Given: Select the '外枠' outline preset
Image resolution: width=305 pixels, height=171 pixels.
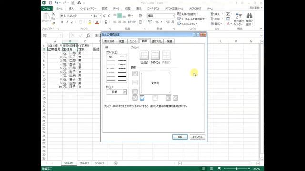Looking at the screenshot, I should coord(155,55).
